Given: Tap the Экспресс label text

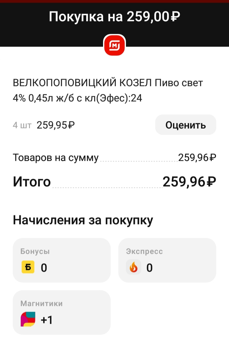Looking at the screenshot, I should (144, 251).
